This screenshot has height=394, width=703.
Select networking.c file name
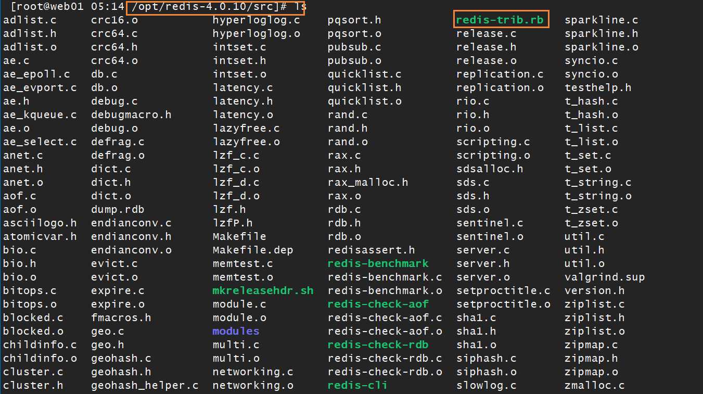pyautogui.click(x=253, y=372)
